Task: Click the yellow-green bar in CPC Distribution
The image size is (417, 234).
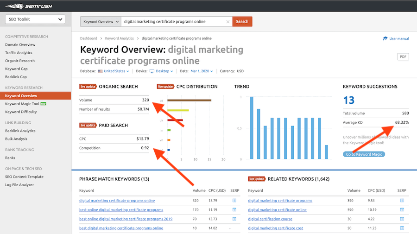Action: 178,110
